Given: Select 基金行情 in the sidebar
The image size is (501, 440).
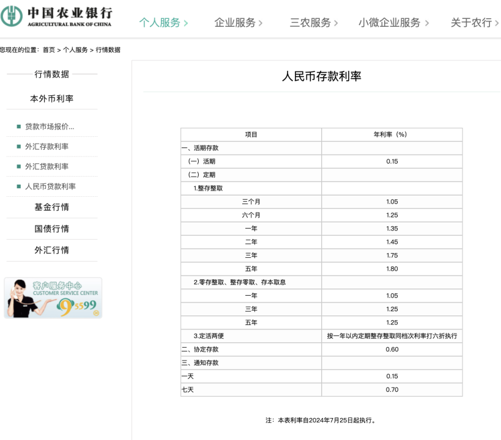Looking at the screenshot, I should point(52,207).
